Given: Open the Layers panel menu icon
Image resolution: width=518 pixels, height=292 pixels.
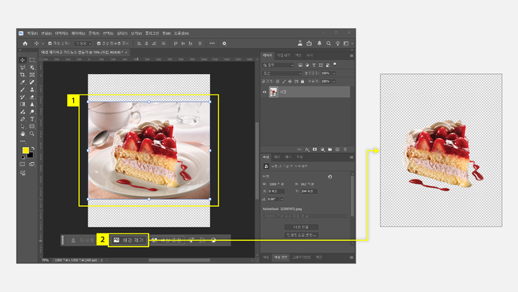Looking at the screenshot, I should [x=352, y=55].
